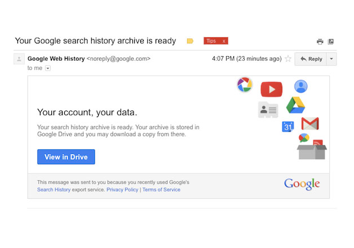Image resolution: width=354 pixels, height=248 pixels.
Task: Open email in new window icon
Action: point(331,42)
